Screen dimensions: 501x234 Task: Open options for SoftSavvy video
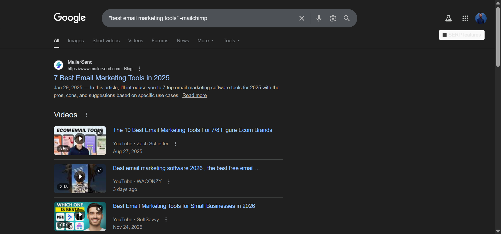point(166,220)
